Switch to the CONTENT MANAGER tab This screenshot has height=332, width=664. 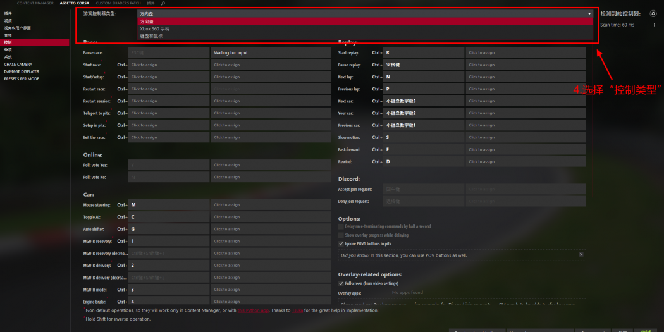(x=35, y=3)
